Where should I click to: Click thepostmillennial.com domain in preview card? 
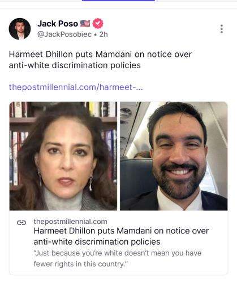coord(70,222)
